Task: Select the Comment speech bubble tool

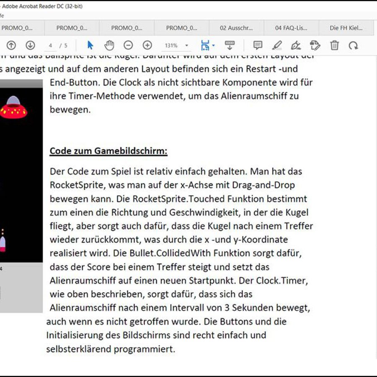Action: [x=258, y=45]
